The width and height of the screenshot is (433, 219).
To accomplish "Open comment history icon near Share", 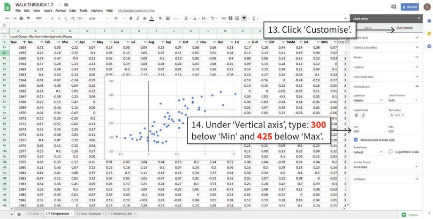I will pos(394,7).
